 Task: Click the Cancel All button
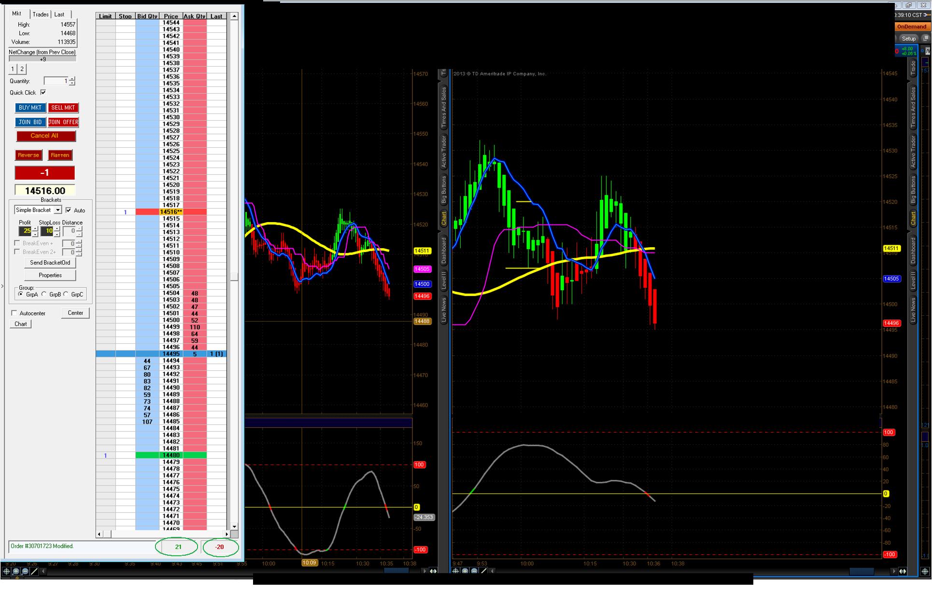coord(46,136)
